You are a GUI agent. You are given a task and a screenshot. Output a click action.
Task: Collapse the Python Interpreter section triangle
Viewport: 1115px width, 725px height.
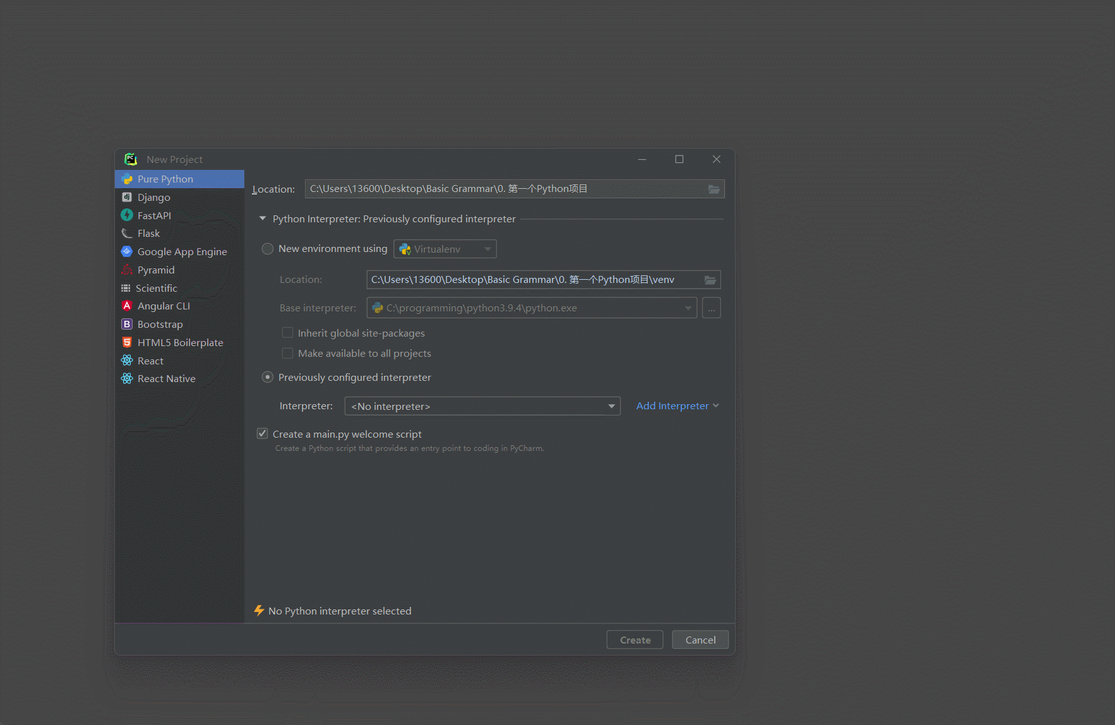click(x=263, y=219)
